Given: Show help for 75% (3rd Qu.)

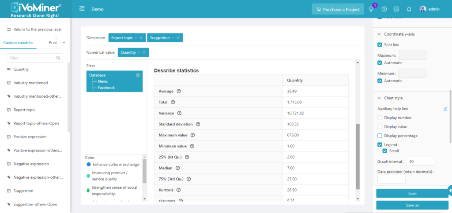Looking at the screenshot, I should coord(189,179).
